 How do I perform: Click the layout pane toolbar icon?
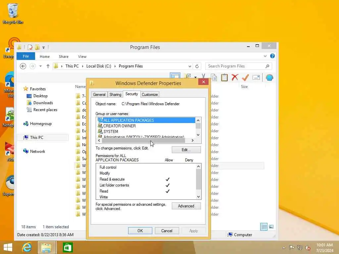(x=175, y=76)
